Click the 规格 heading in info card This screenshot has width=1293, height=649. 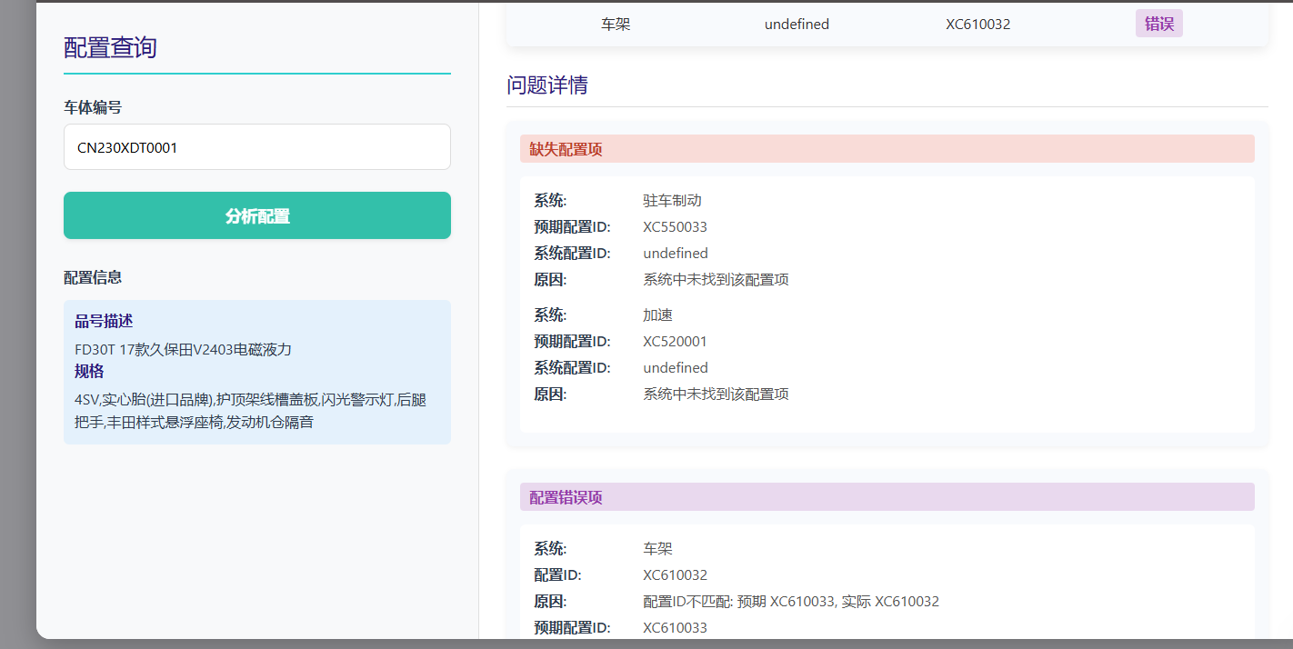[x=89, y=371]
